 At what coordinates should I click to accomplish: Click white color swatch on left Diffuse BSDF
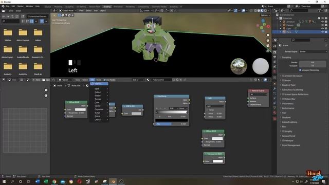pyautogui.click(x=80, y=109)
